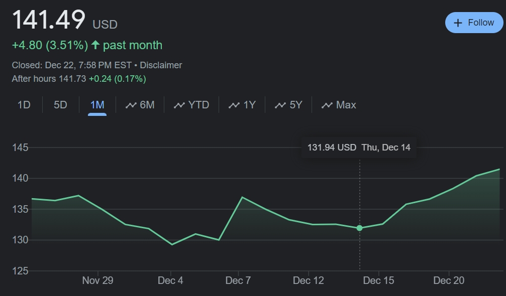Click the Dec 4 axis label

coord(170,280)
